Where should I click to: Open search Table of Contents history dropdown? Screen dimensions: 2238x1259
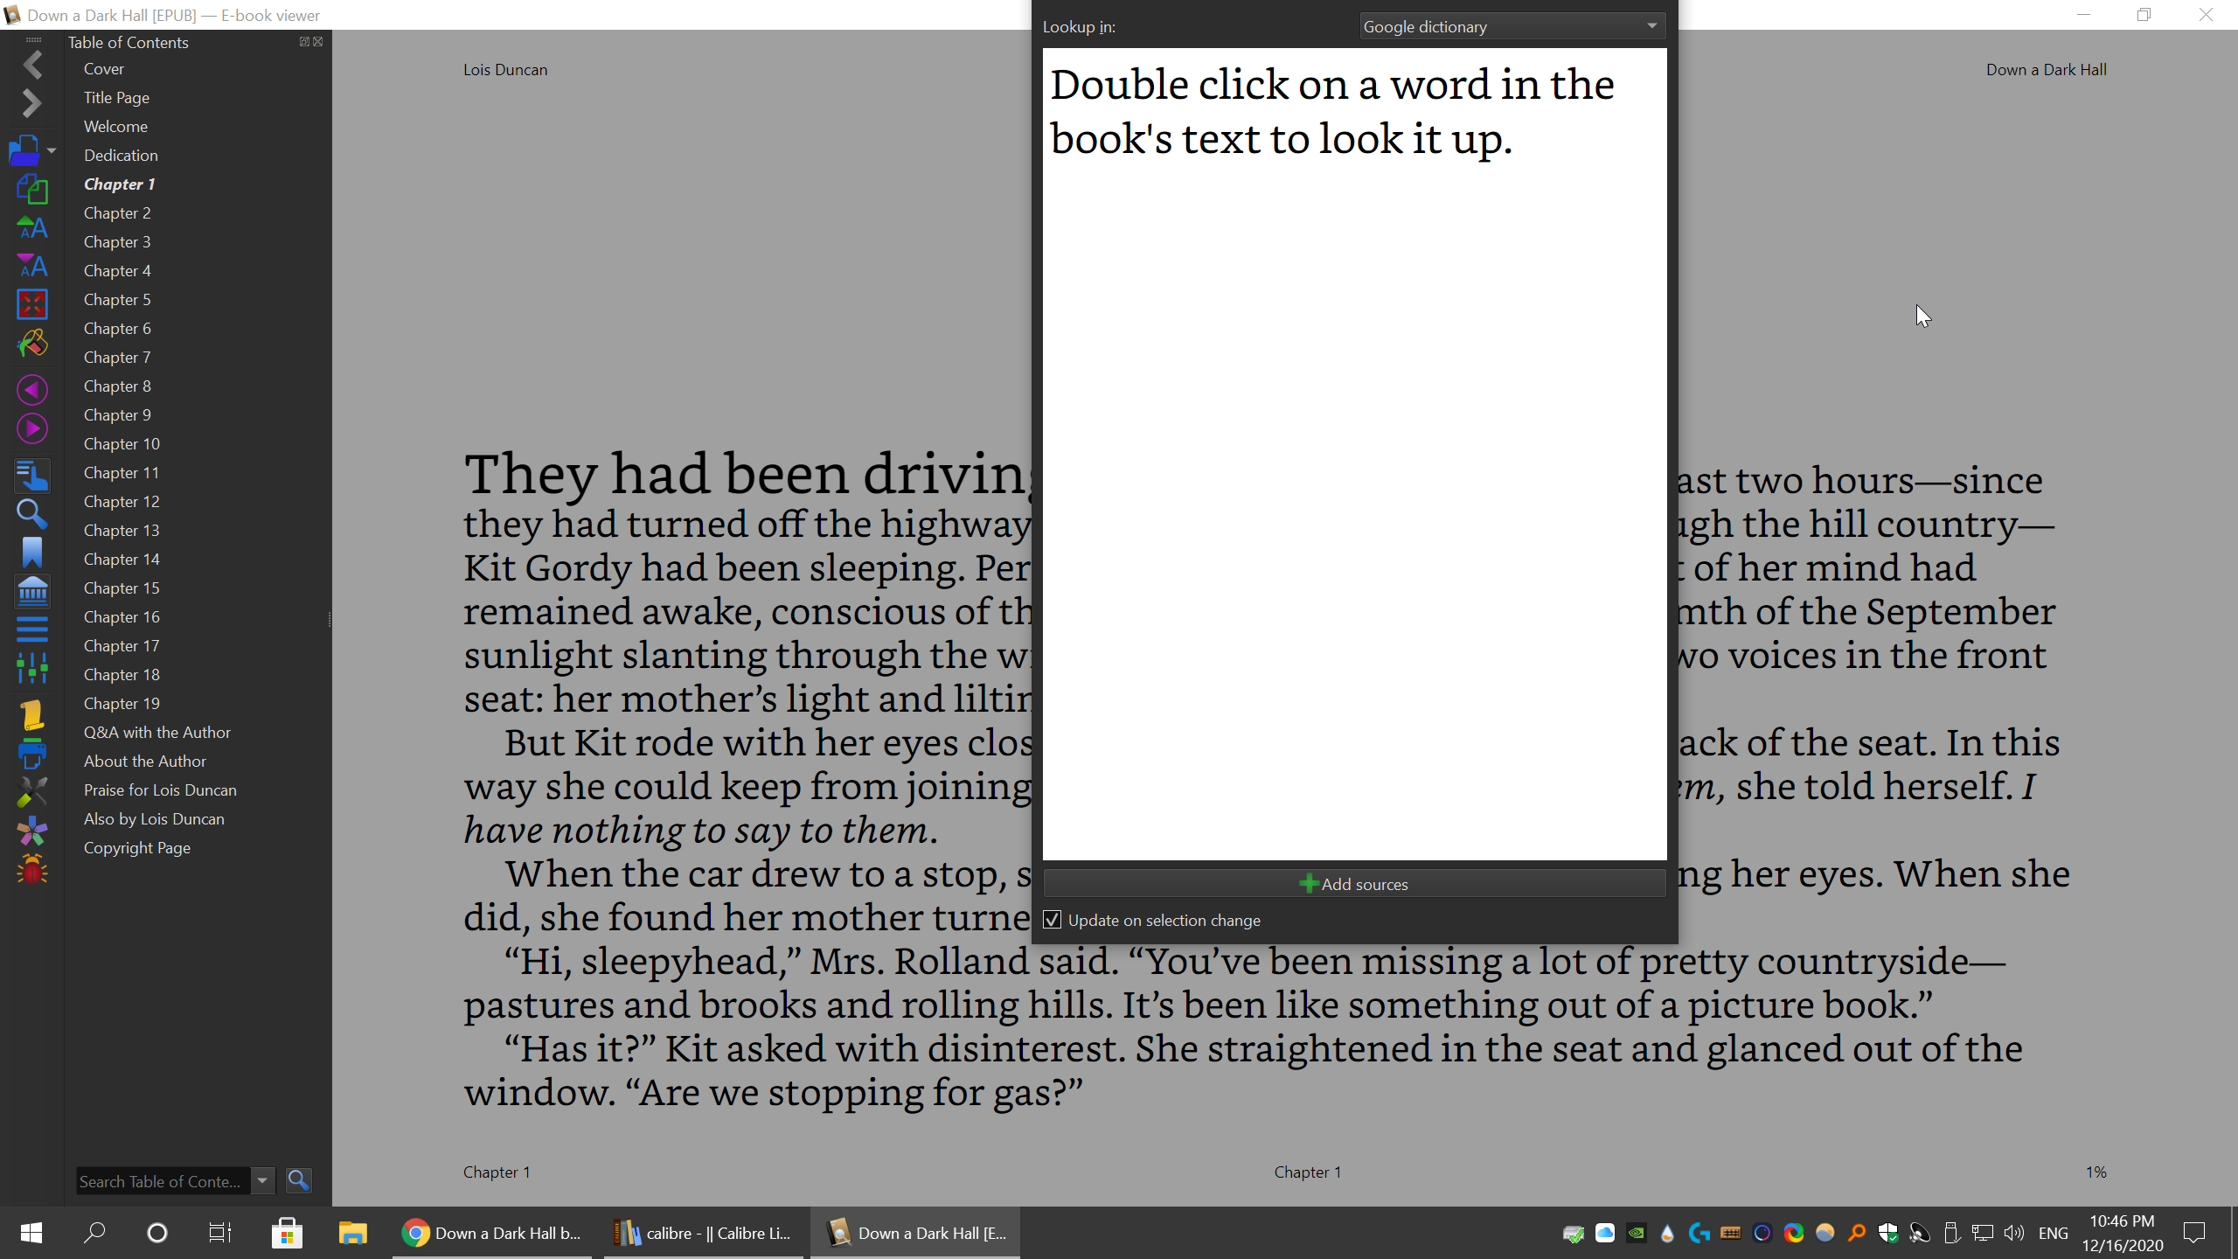[x=262, y=1180]
